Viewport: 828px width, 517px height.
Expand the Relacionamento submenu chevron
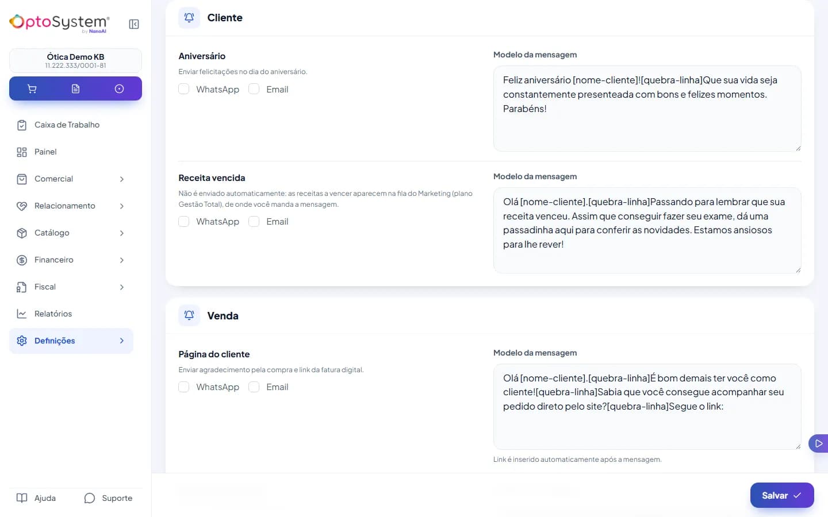point(122,206)
